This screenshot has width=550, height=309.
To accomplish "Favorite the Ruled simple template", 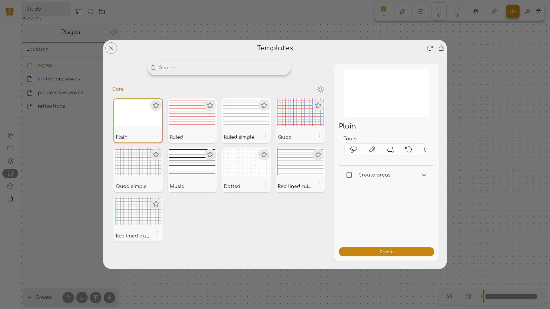I will pyautogui.click(x=264, y=106).
